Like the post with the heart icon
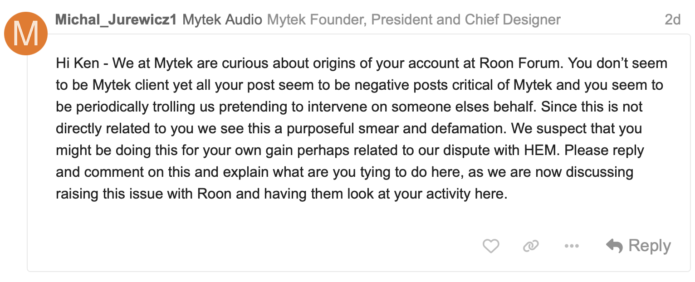Viewport: 695px width, 282px height. click(490, 246)
